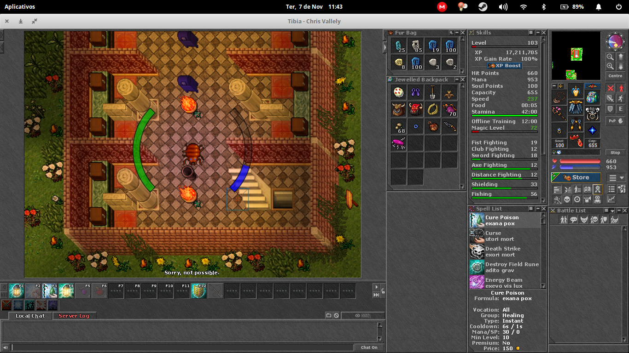Select the Cure Poison spell icon
The width and height of the screenshot is (629, 353).
click(477, 220)
